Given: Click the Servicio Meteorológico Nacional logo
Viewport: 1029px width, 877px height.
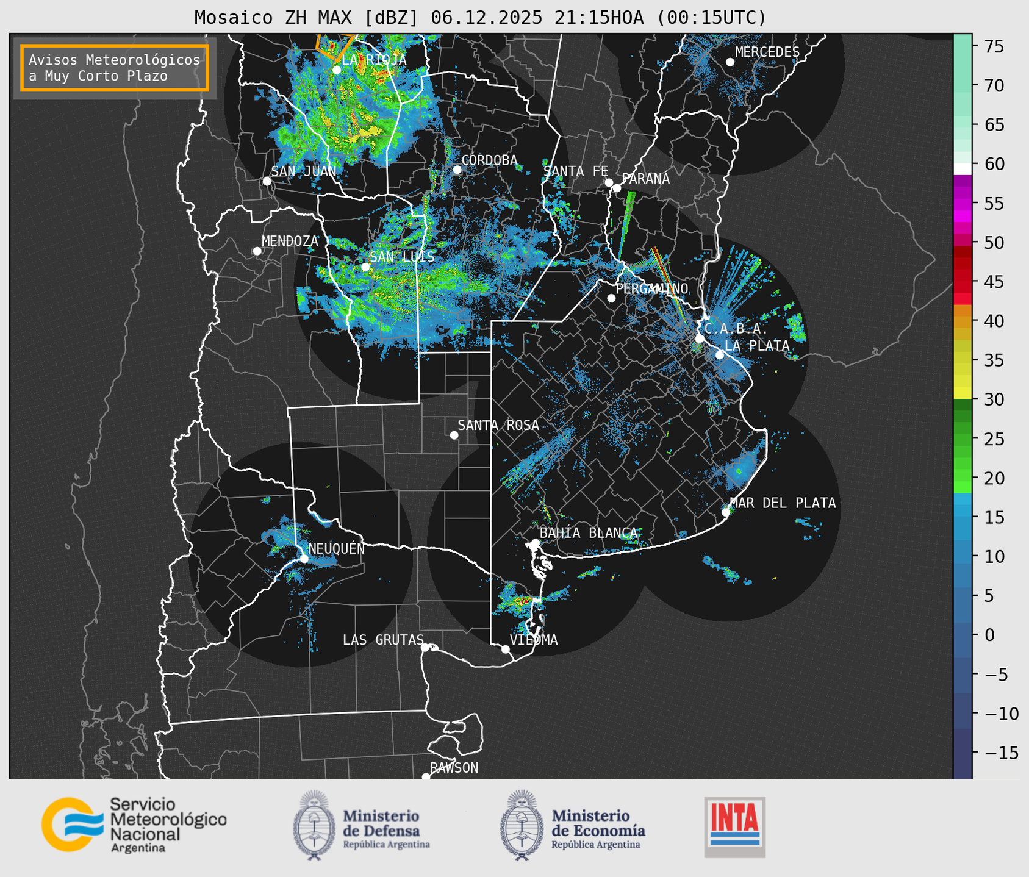Looking at the screenshot, I should tap(134, 825).
